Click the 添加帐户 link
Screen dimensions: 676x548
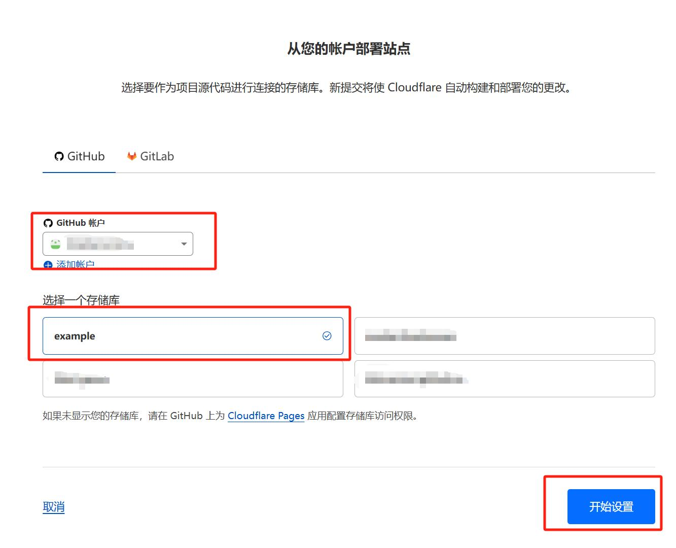(x=76, y=265)
